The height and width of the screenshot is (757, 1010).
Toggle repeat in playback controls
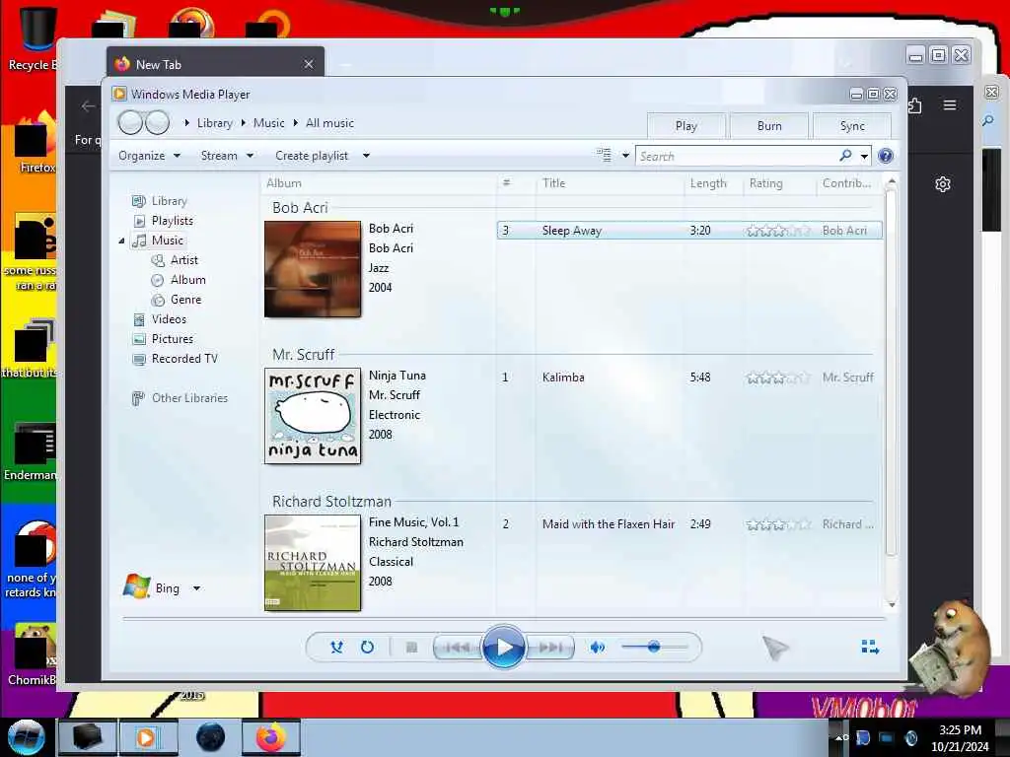pos(367,647)
